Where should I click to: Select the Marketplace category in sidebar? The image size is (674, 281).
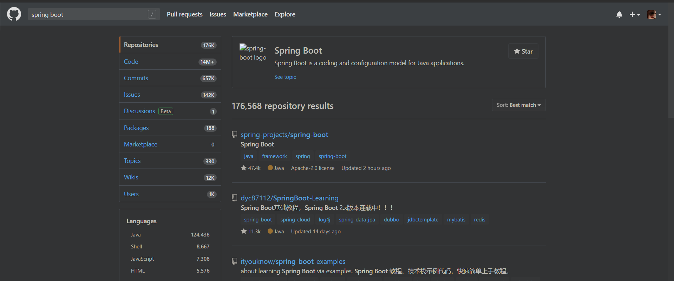[170, 144]
